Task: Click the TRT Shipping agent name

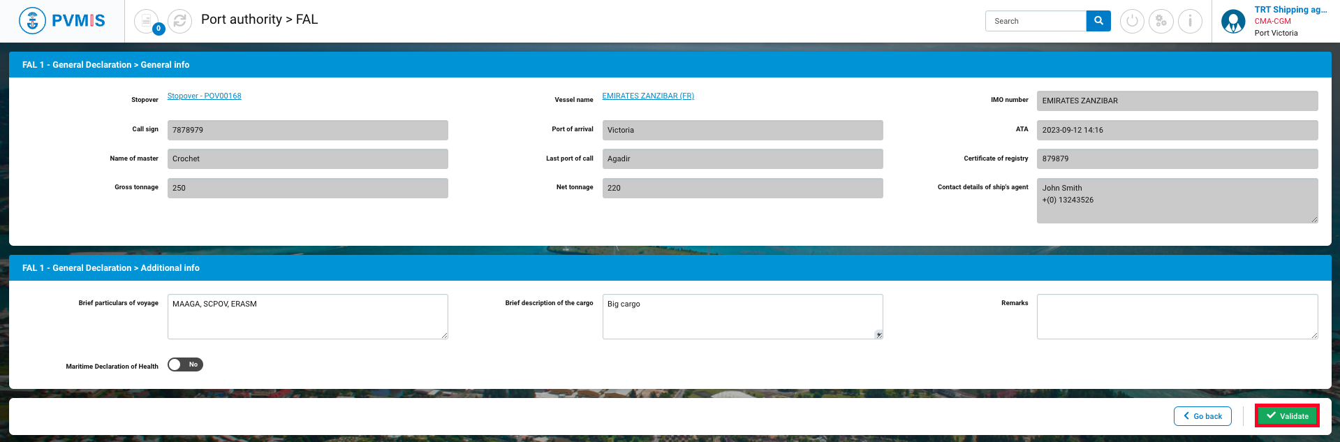Action: [1290, 10]
